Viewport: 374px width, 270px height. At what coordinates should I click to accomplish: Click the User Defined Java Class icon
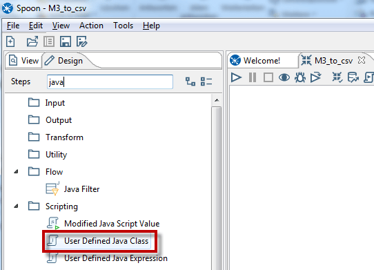click(52, 240)
